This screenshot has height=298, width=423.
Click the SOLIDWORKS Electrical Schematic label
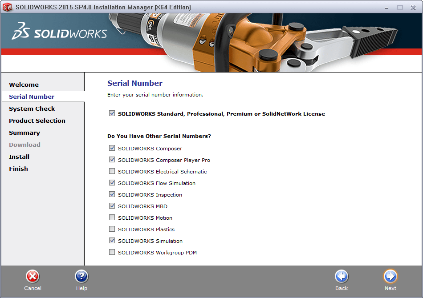click(163, 172)
